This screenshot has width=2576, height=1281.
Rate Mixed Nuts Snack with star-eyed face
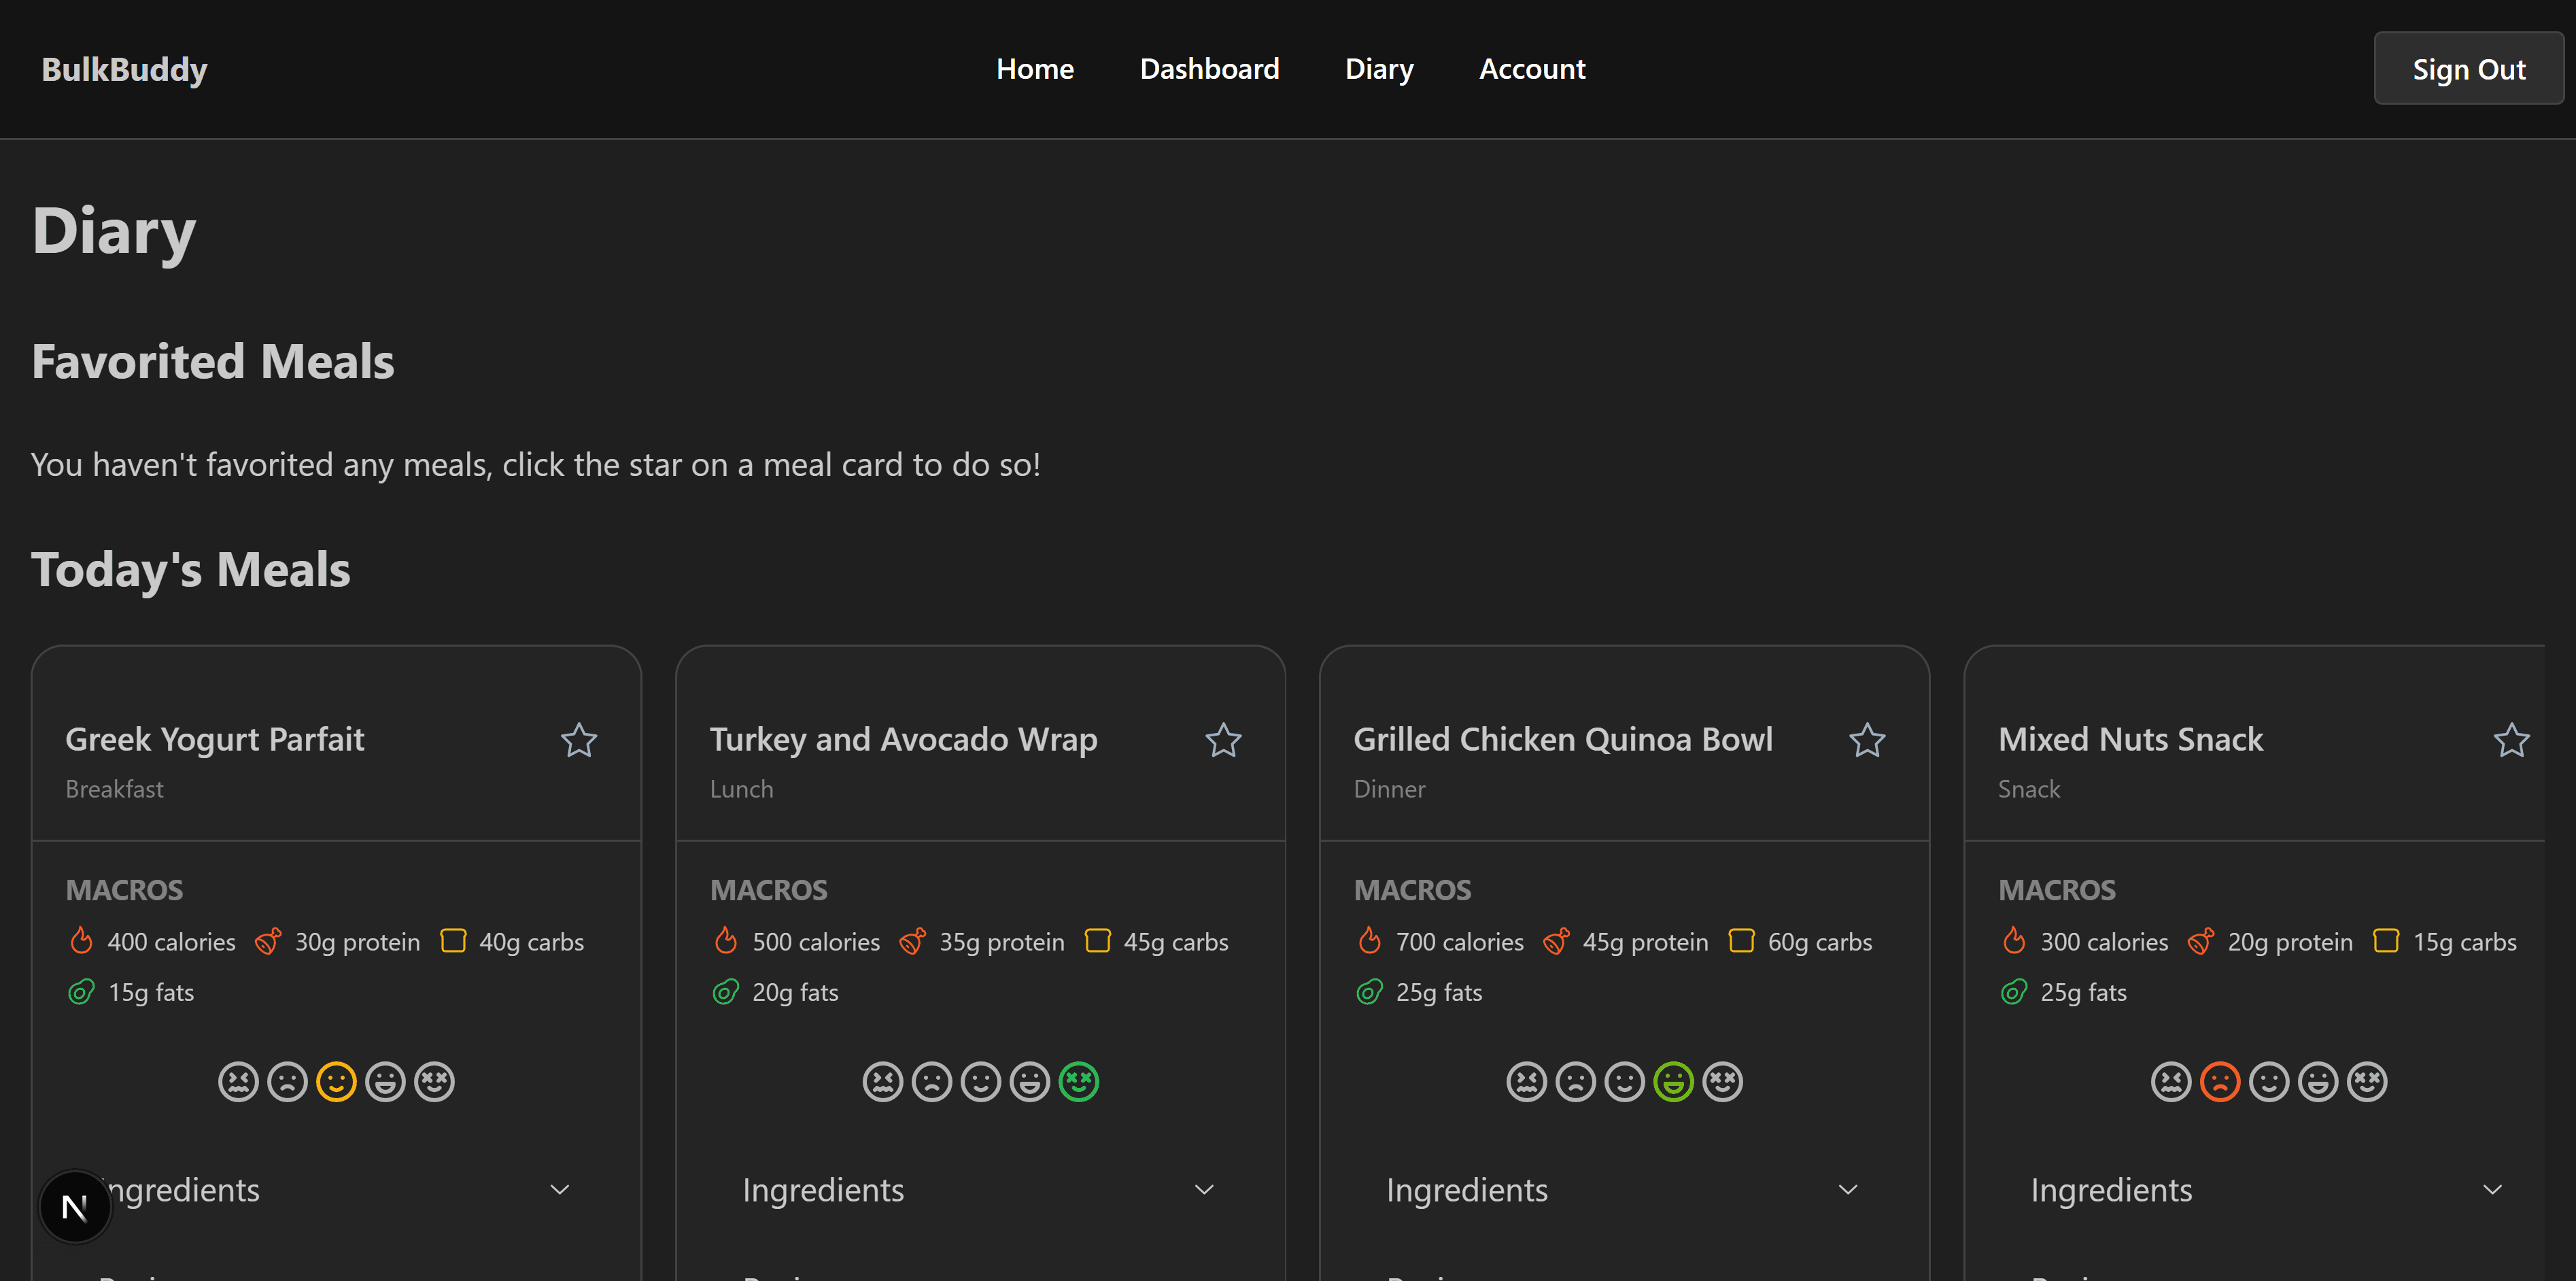tap(2367, 1081)
